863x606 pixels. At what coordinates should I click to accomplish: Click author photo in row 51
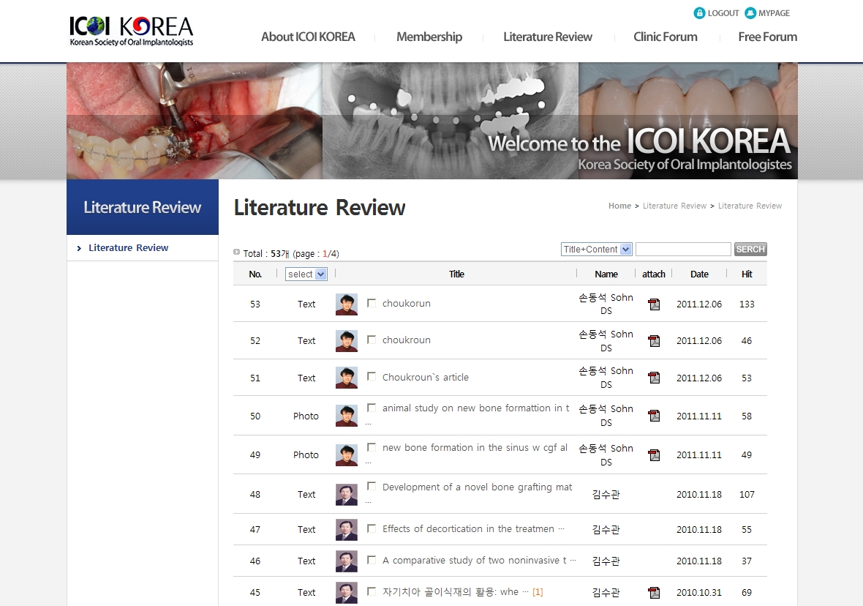click(347, 378)
